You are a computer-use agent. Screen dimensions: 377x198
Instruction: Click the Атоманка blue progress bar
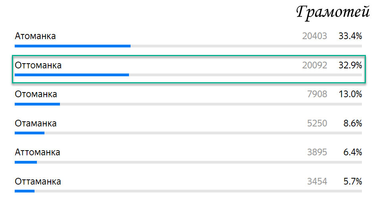pyautogui.click(x=73, y=46)
